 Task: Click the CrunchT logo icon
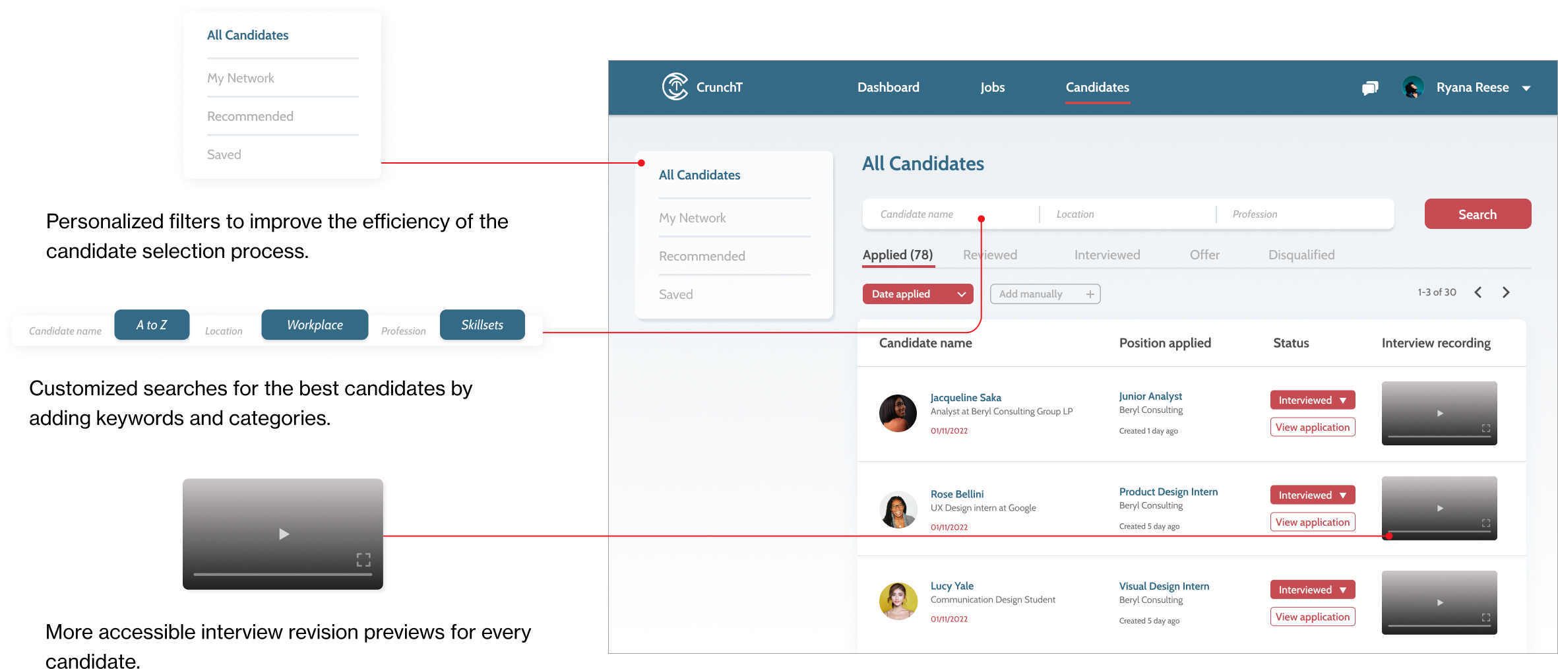[675, 86]
